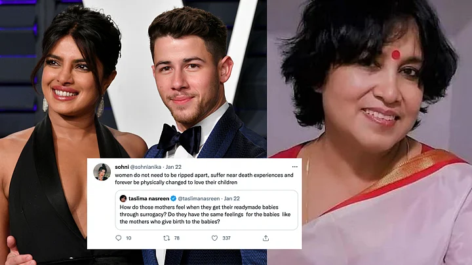Click the retweet count 78

click(x=177, y=238)
